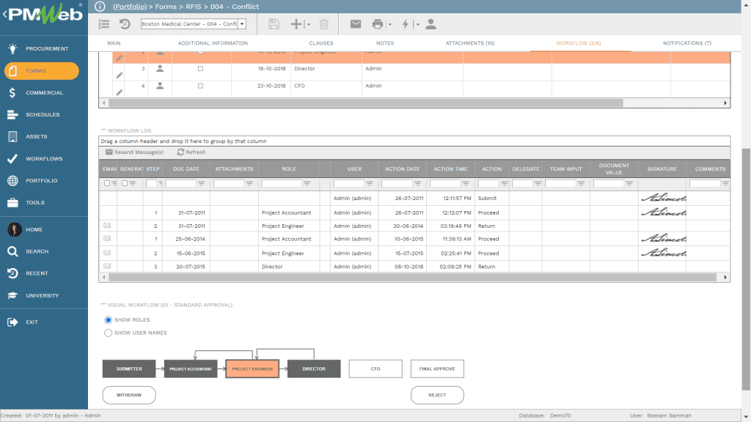Click the email envelope toolbar icon

(356, 24)
